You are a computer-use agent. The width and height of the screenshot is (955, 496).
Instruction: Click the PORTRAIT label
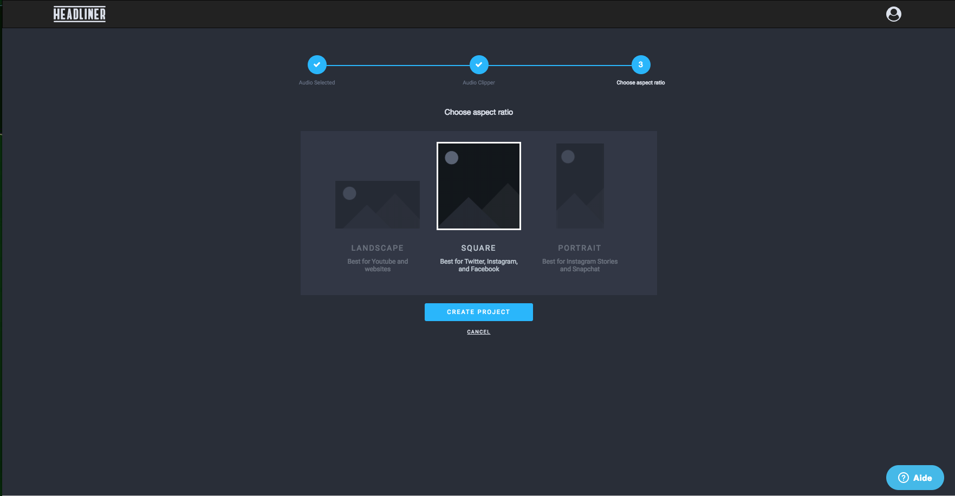click(580, 248)
